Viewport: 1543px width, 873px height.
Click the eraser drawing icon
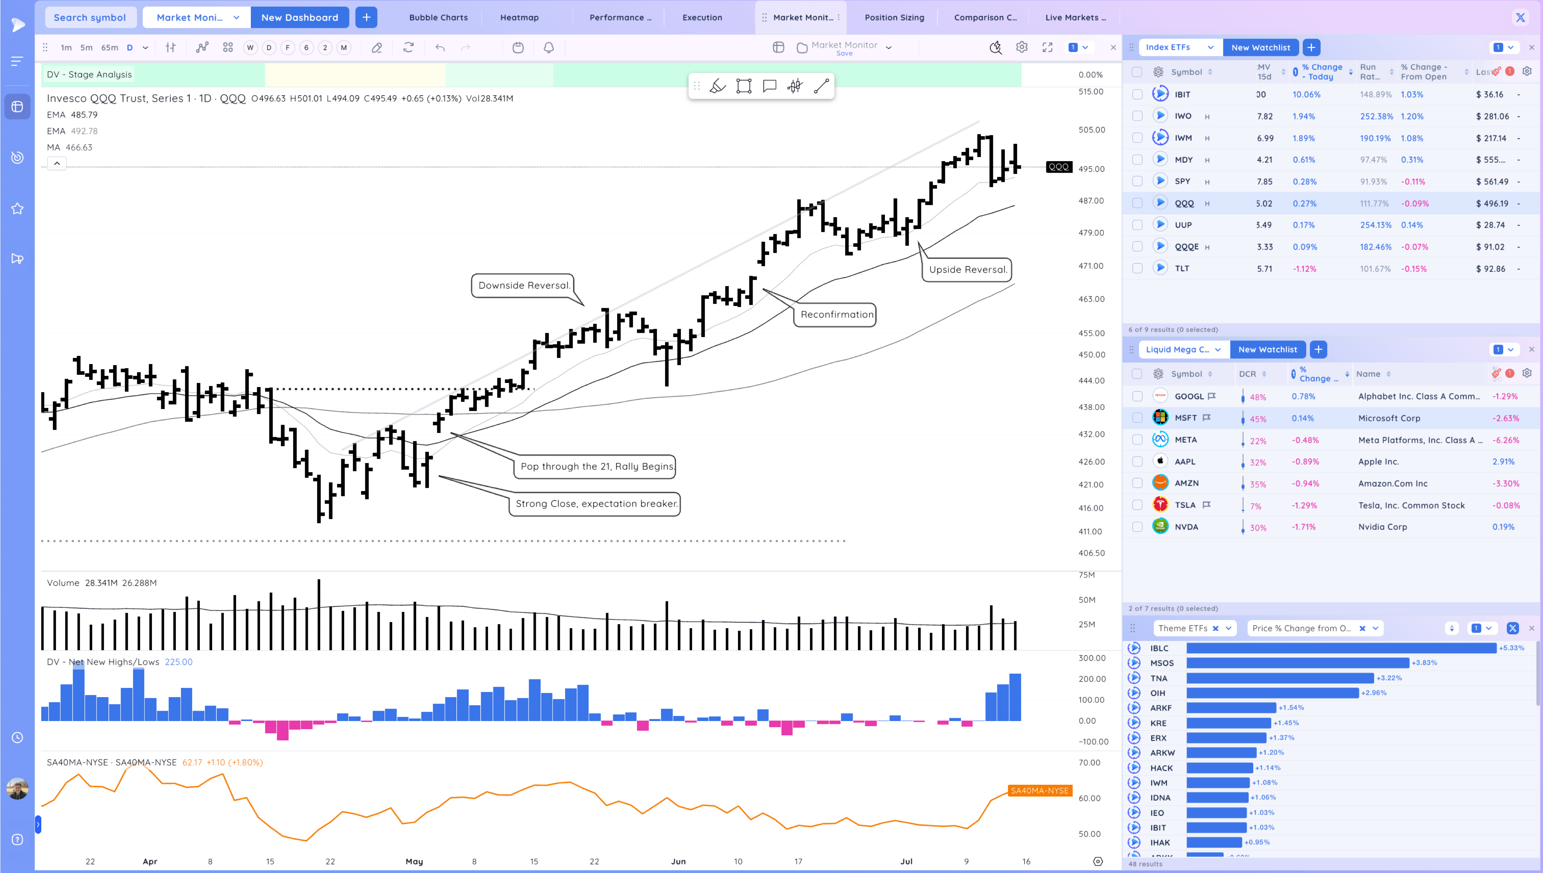[376, 48]
